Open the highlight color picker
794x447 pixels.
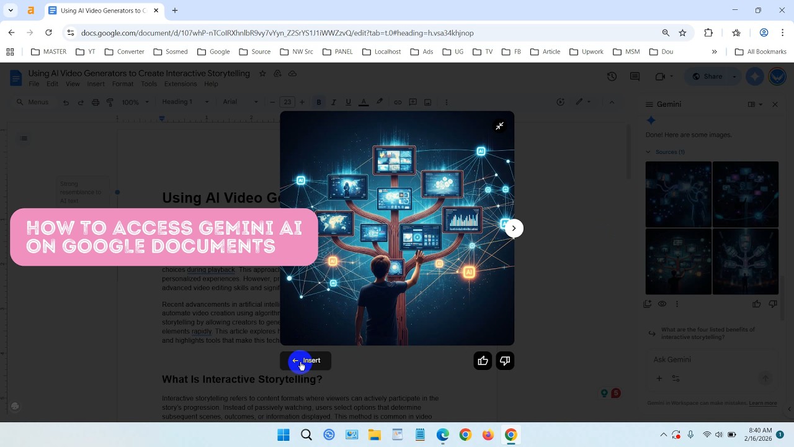pyautogui.click(x=380, y=102)
